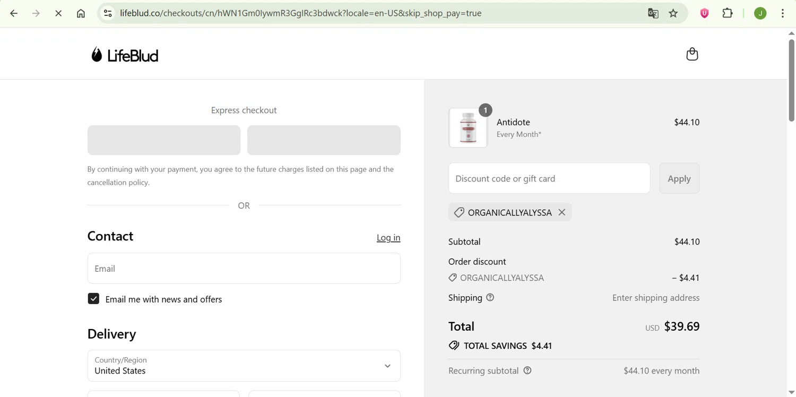This screenshot has height=397, width=796.
Task: Click the address bar URL
Action: [x=300, y=13]
